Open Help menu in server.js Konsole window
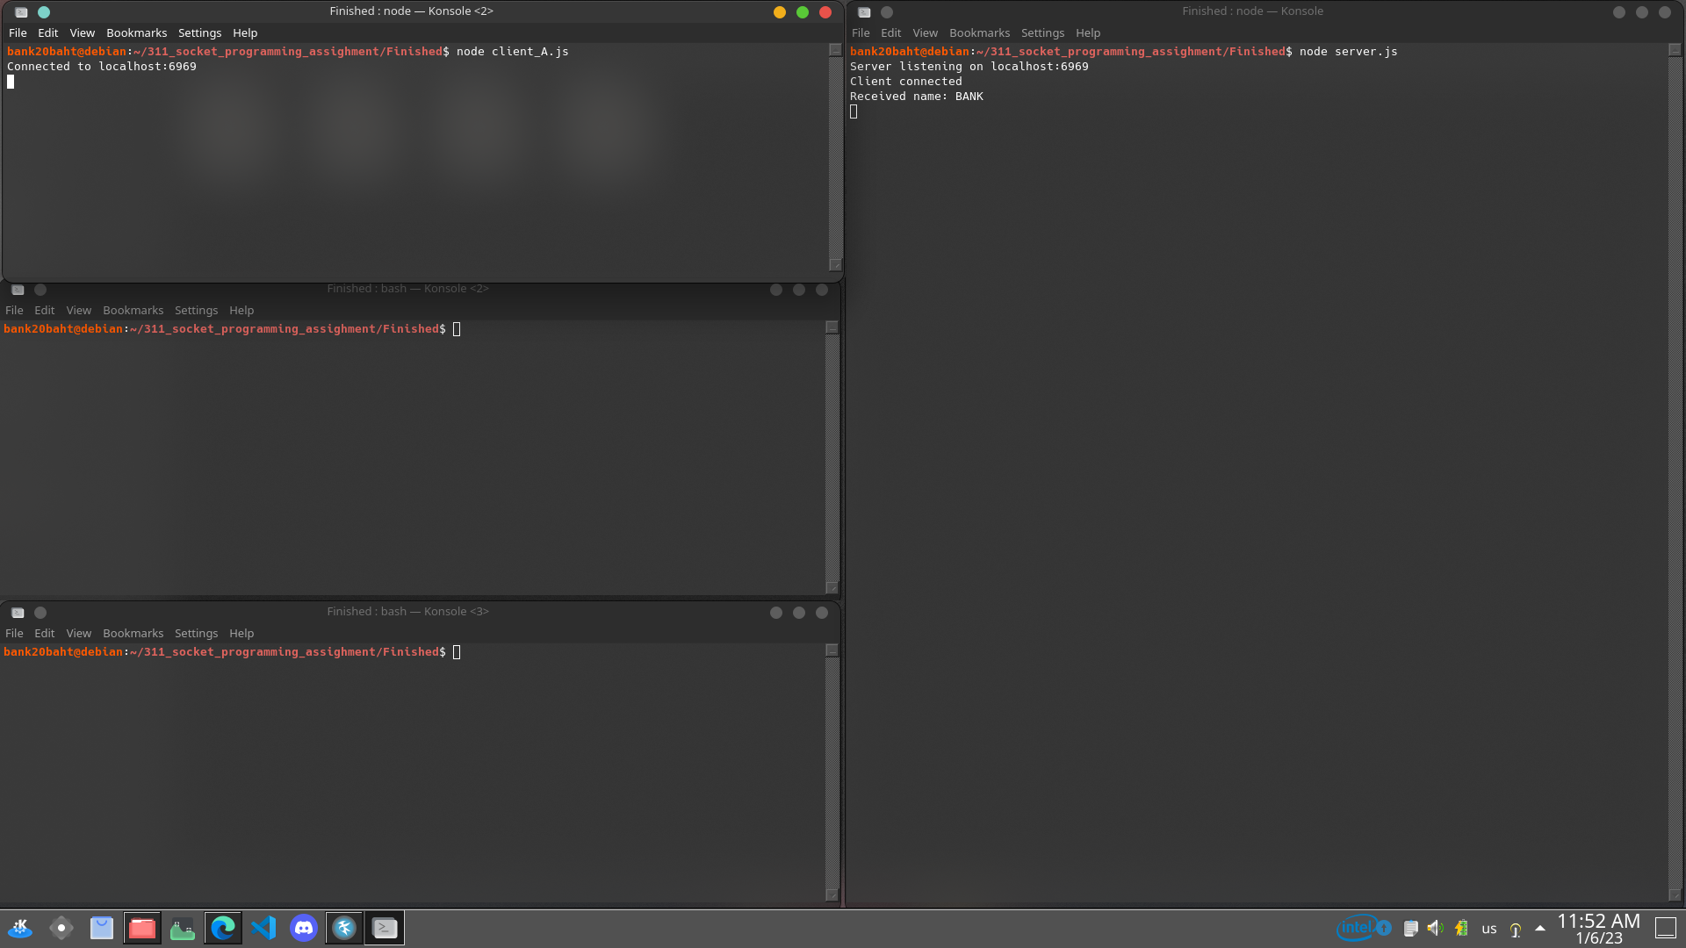The width and height of the screenshot is (1686, 948). pos(1088,32)
